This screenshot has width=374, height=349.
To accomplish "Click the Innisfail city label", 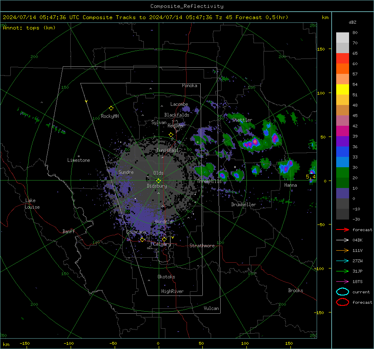I will point(167,150).
